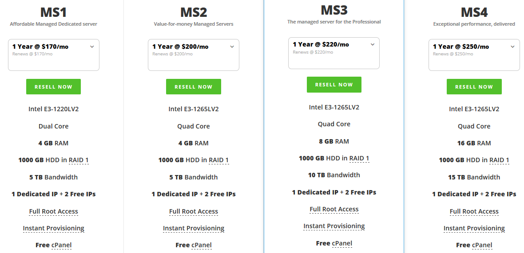Open the MS3 1 Year plan dropdown

point(333,53)
